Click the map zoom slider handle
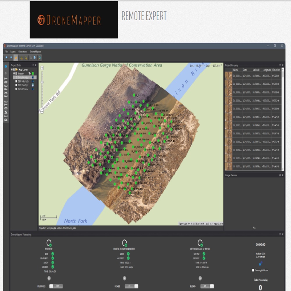Screen dimensions: 291x291 [x=42, y=82]
